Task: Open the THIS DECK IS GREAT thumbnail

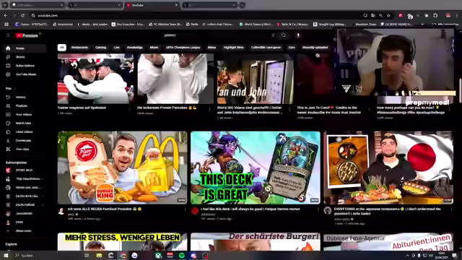Action: pyautogui.click(x=255, y=168)
